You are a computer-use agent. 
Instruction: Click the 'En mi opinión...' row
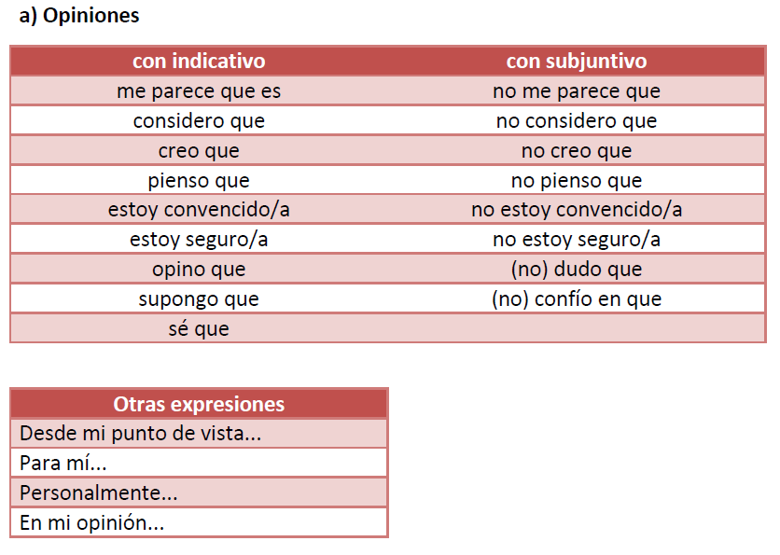coord(199,522)
